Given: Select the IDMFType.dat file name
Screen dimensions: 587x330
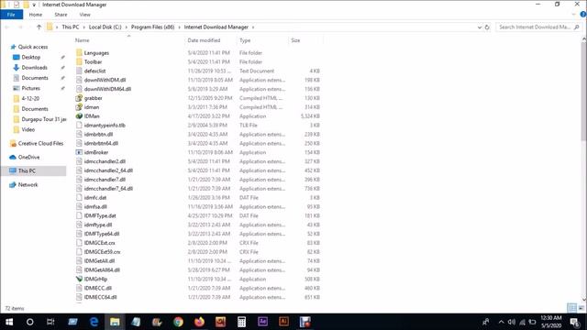Looking at the screenshot, I should [x=100, y=216].
